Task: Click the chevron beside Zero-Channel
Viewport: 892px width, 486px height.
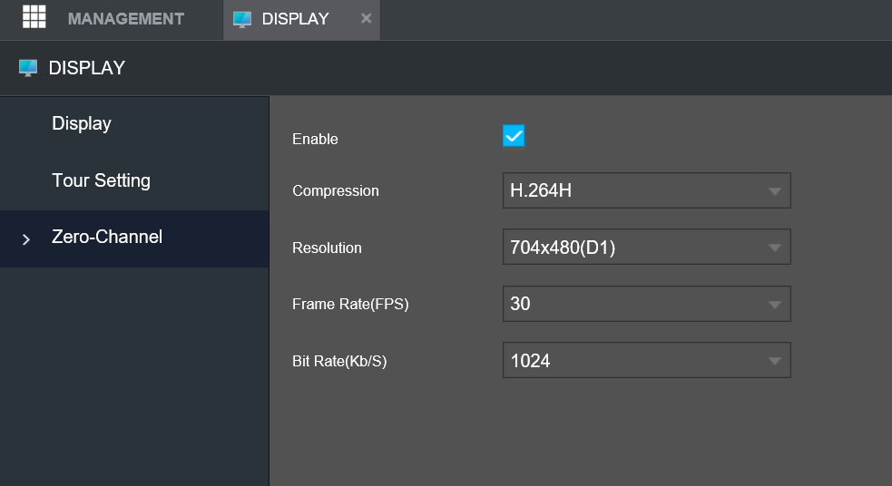Action: 26,239
